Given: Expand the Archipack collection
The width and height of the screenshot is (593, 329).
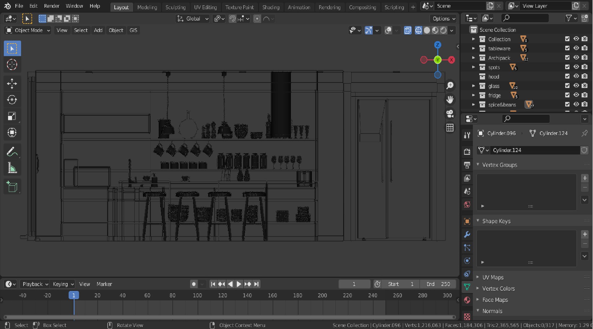Looking at the screenshot, I should point(473,58).
